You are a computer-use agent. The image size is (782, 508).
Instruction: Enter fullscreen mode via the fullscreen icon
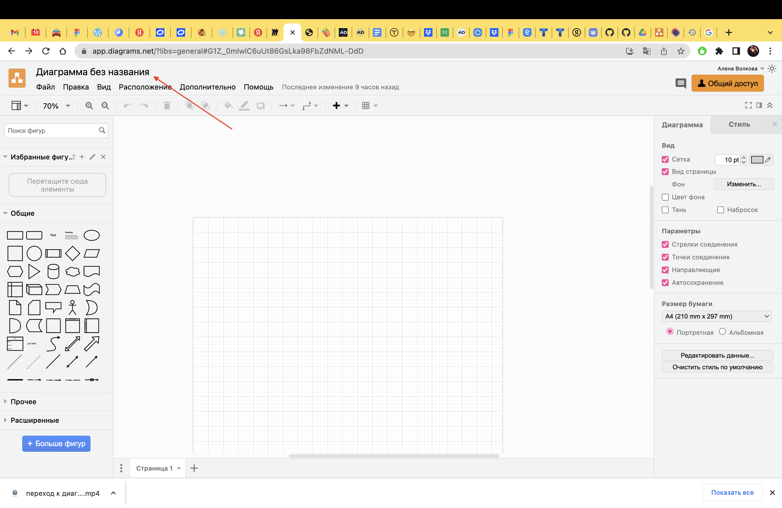748,105
